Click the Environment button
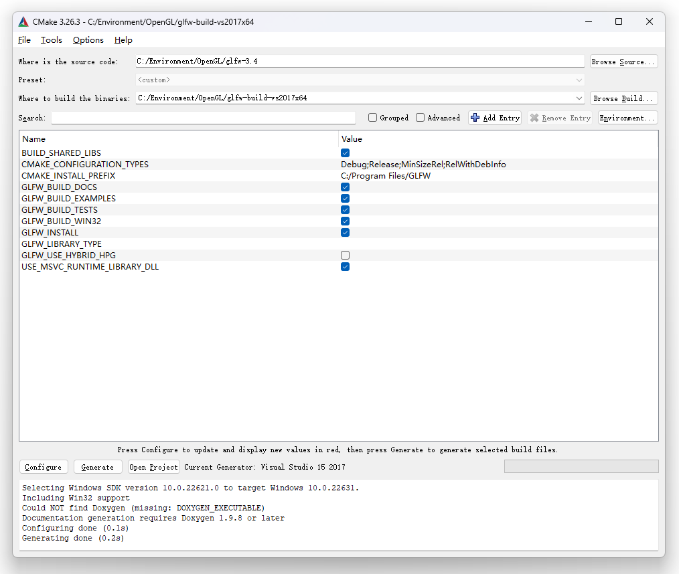Viewport: 679px width, 574px height. (x=627, y=118)
